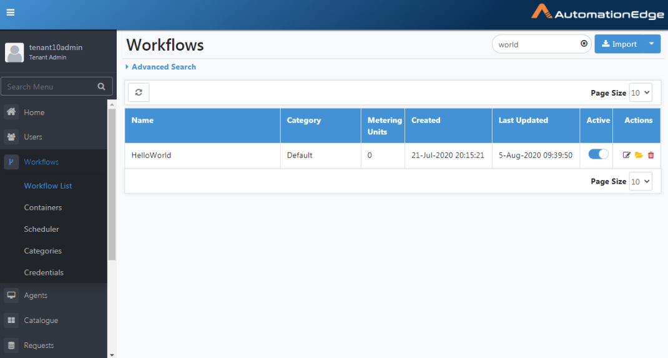668x358 pixels.
Task: Open the top Page Size dropdown
Action: point(641,92)
